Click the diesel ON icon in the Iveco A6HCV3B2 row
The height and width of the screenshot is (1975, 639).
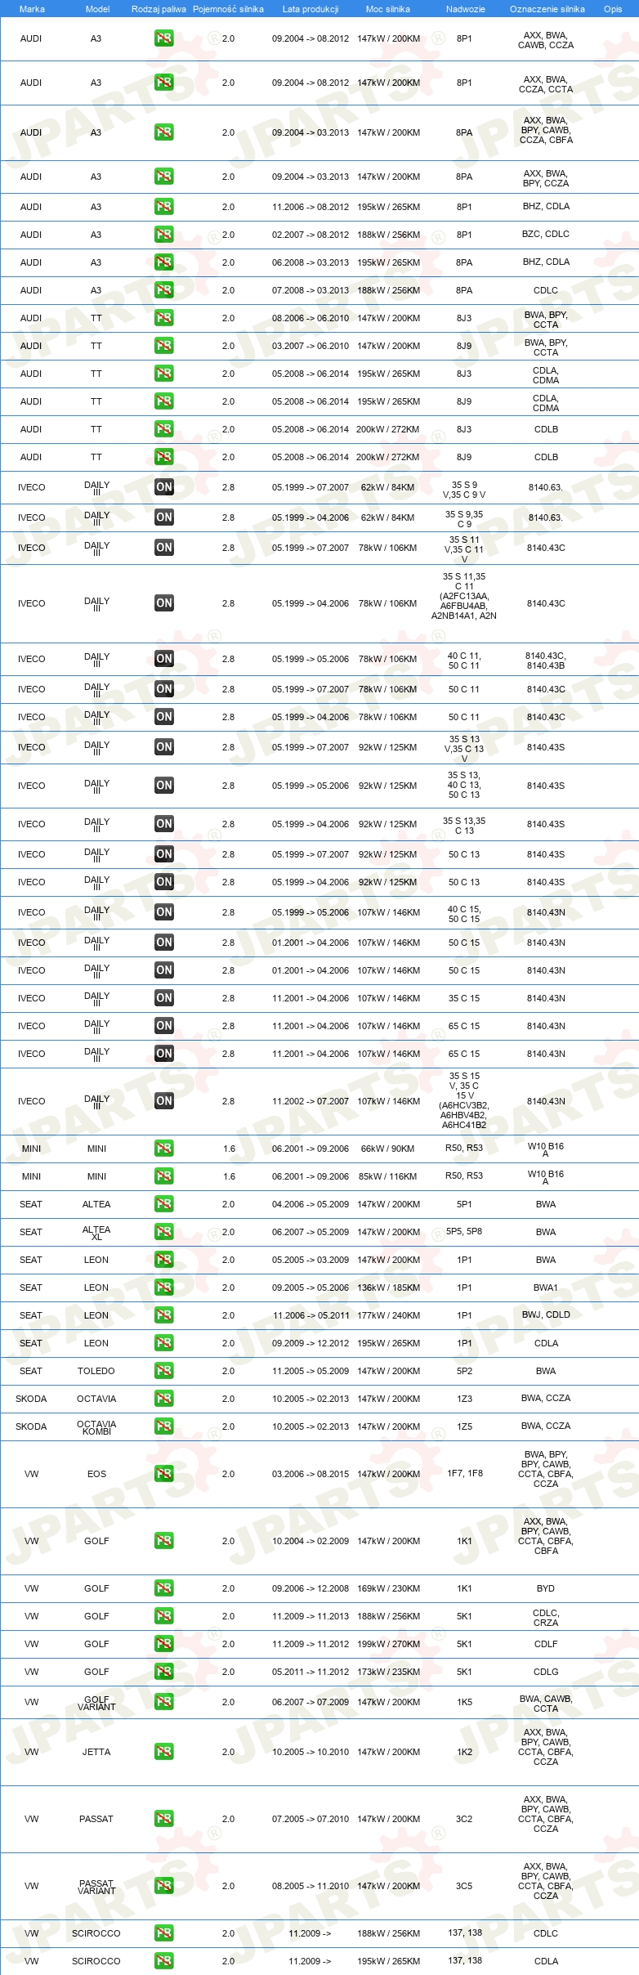point(163,1101)
